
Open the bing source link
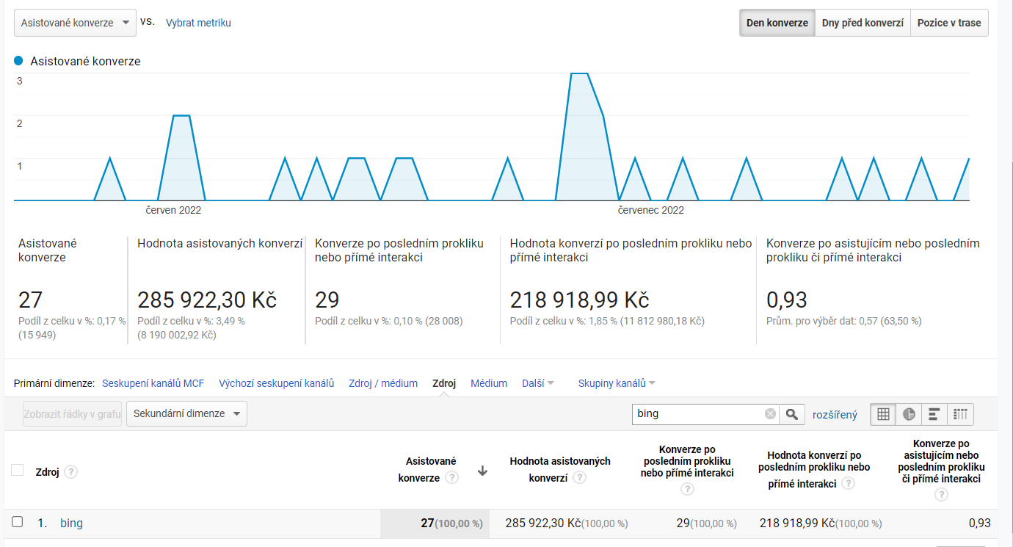(71, 524)
